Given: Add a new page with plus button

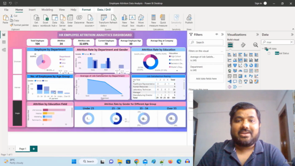Looking at the screenshot, I should pos(34,148).
